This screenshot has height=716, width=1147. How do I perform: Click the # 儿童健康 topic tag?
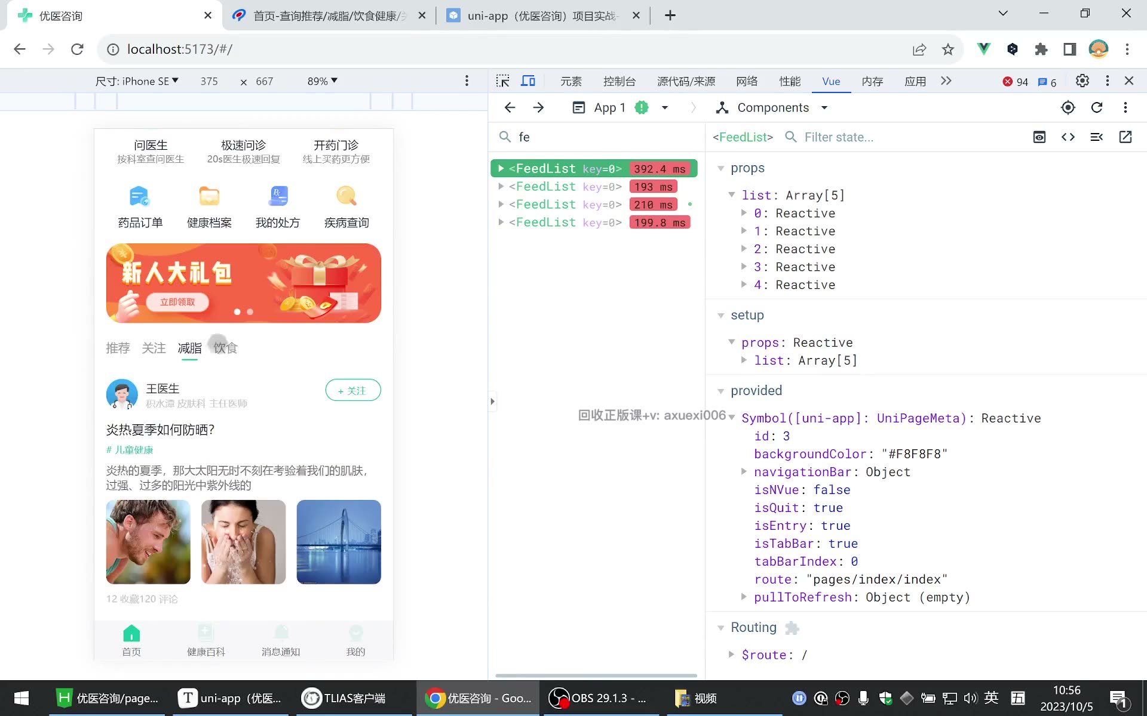(130, 450)
